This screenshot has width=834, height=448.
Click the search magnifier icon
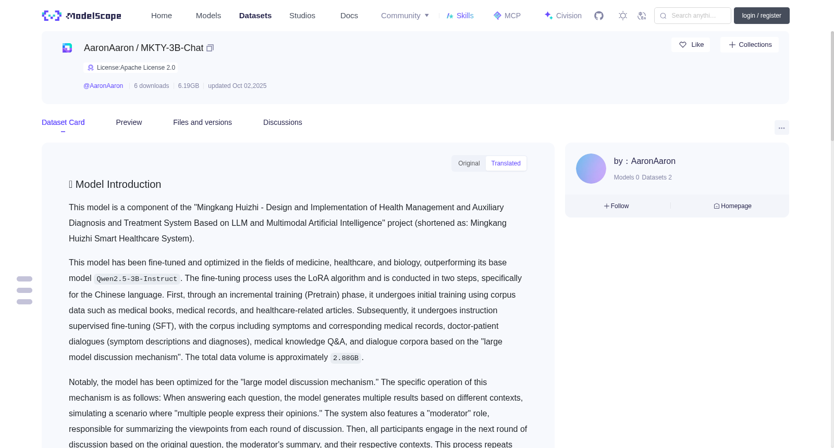[x=663, y=16]
